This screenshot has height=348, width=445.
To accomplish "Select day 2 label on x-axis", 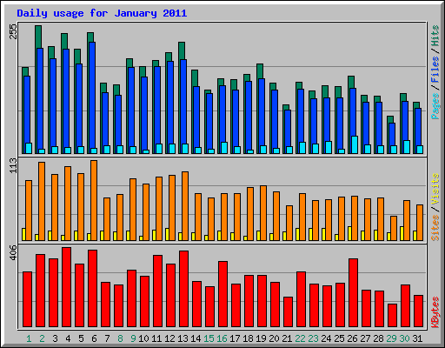I will [x=42, y=338].
